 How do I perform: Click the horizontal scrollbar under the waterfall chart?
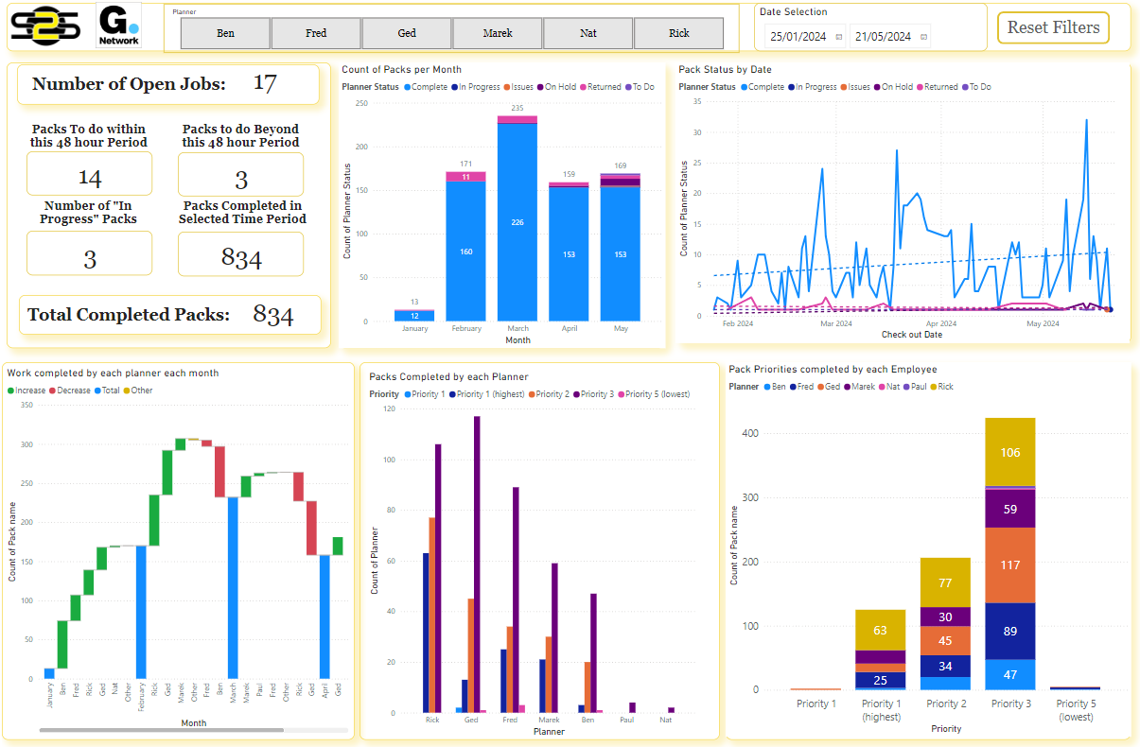click(161, 730)
